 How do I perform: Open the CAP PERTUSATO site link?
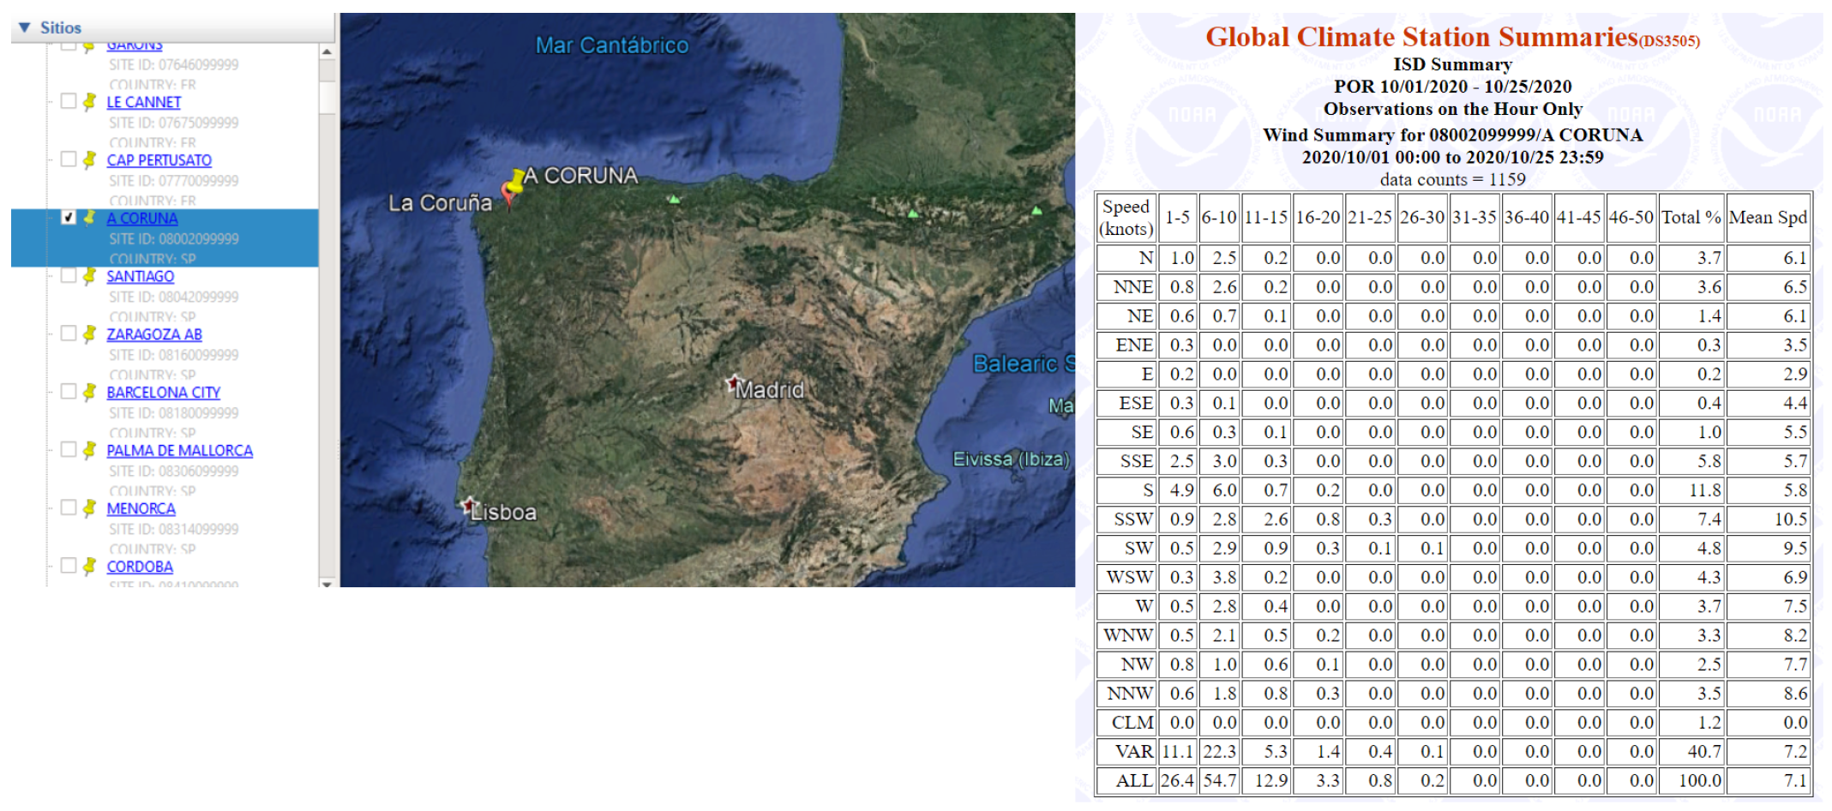(x=159, y=160)
